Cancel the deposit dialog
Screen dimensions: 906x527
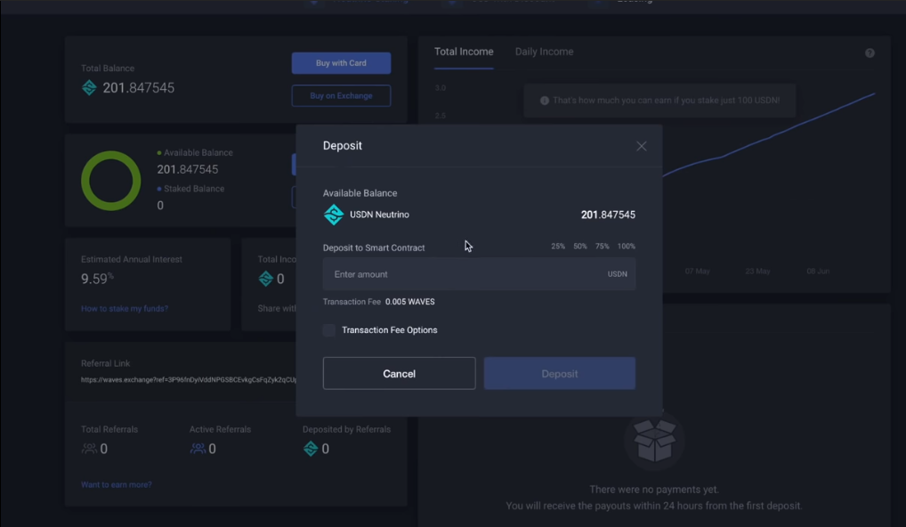coord(400,373)
